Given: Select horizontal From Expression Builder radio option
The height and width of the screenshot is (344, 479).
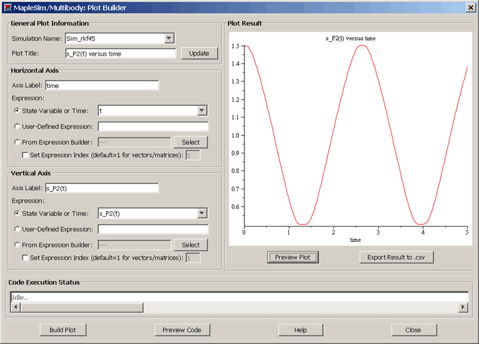Looking at the screenshot, I should click(x=17, y=142).
